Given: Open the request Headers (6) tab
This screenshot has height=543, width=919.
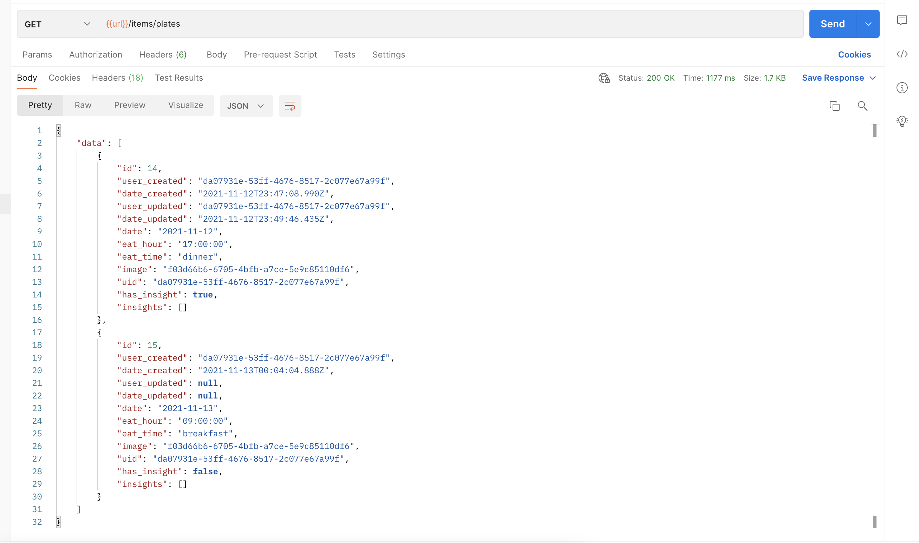Looking at the screenshot, I should click(x=163, y=54).
